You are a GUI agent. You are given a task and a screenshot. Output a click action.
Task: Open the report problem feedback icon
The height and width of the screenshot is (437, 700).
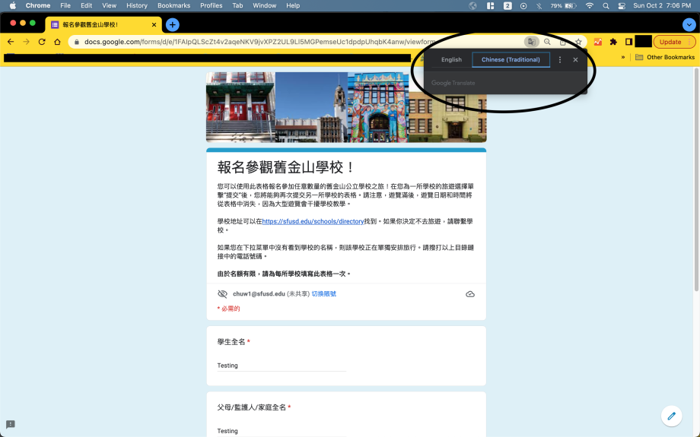point(11,424)
